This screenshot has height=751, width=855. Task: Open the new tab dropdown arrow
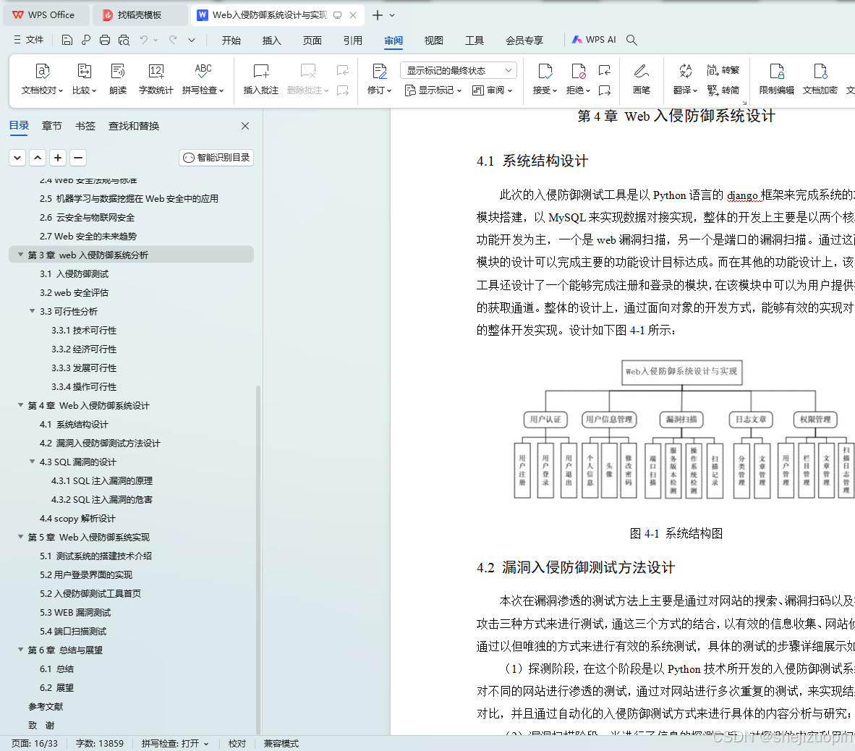point(392,15)
